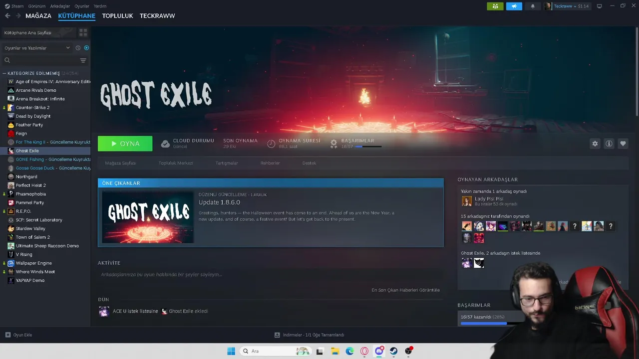Click the cloud status checkmark icon
This screenshot has height=359, width=639.
tap(165, 144)
